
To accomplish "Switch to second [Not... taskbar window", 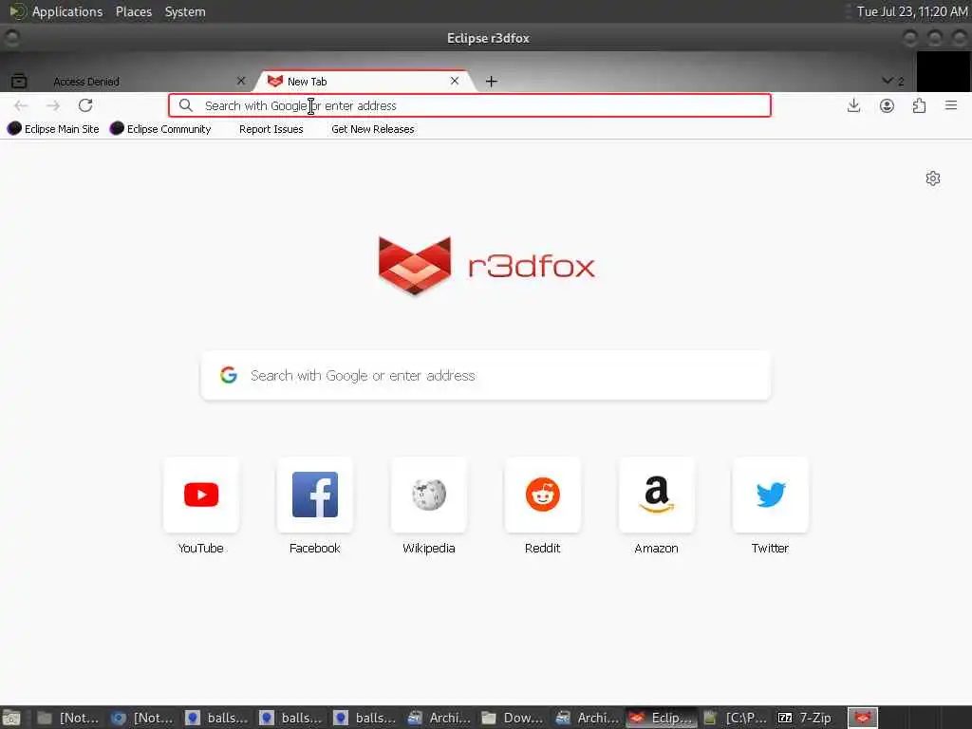I will click(x=142, y=718).
